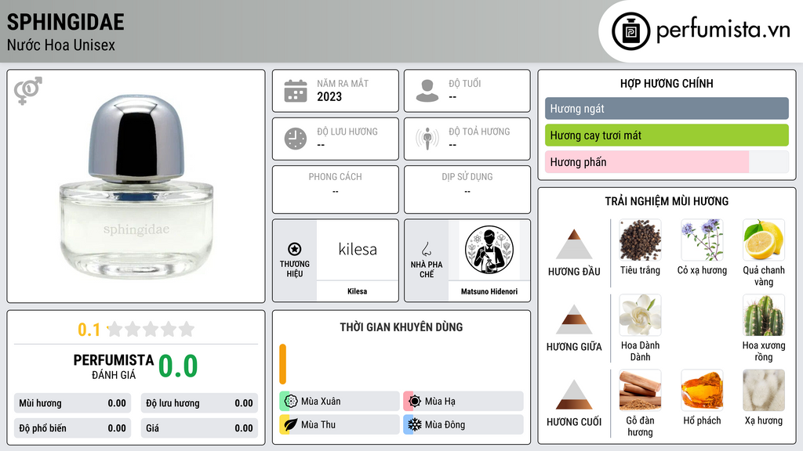Click the Mùa Đông snowflake icon
803x451 pixels.
415,424
